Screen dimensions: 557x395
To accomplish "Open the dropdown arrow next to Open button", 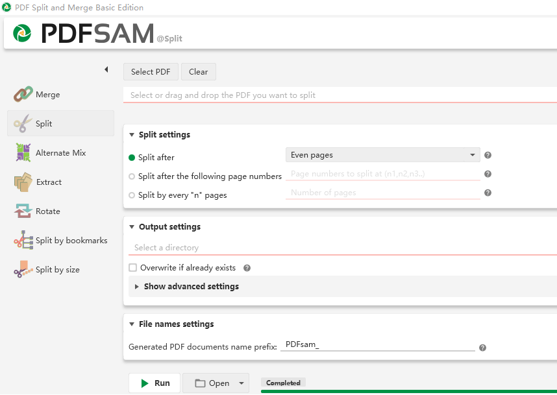I will (x=241, y=383).
